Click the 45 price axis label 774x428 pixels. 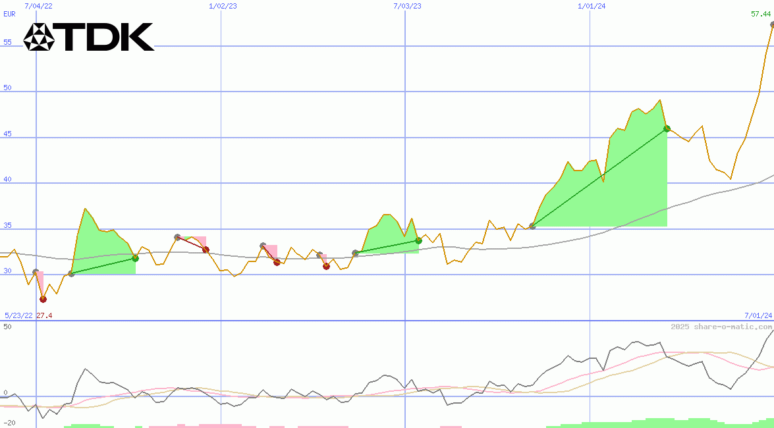point(7,134)
